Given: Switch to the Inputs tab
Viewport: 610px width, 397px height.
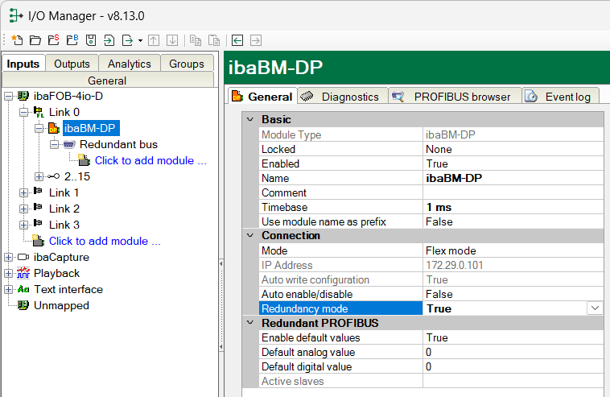Looking at the screenshot, I should [x=23, y=64].
